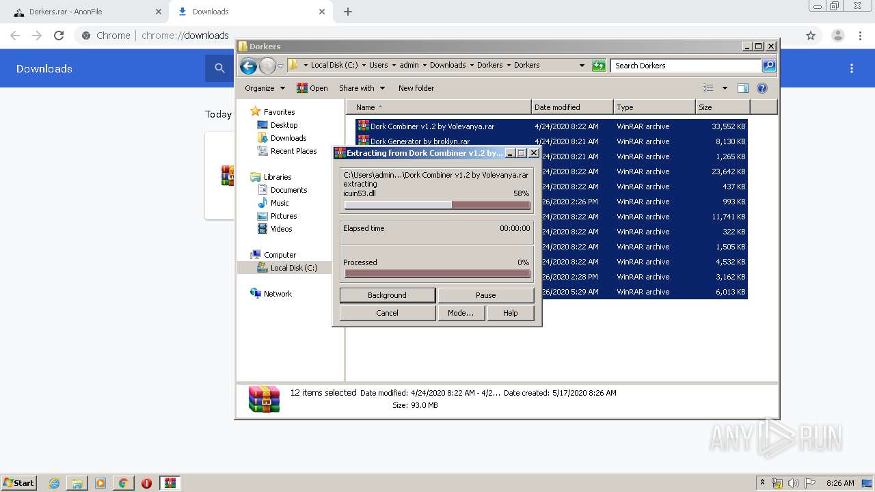
Task: Select Dork Combiner v1.2 by Volevanya.rar row
Action: [x=552, y=126]
